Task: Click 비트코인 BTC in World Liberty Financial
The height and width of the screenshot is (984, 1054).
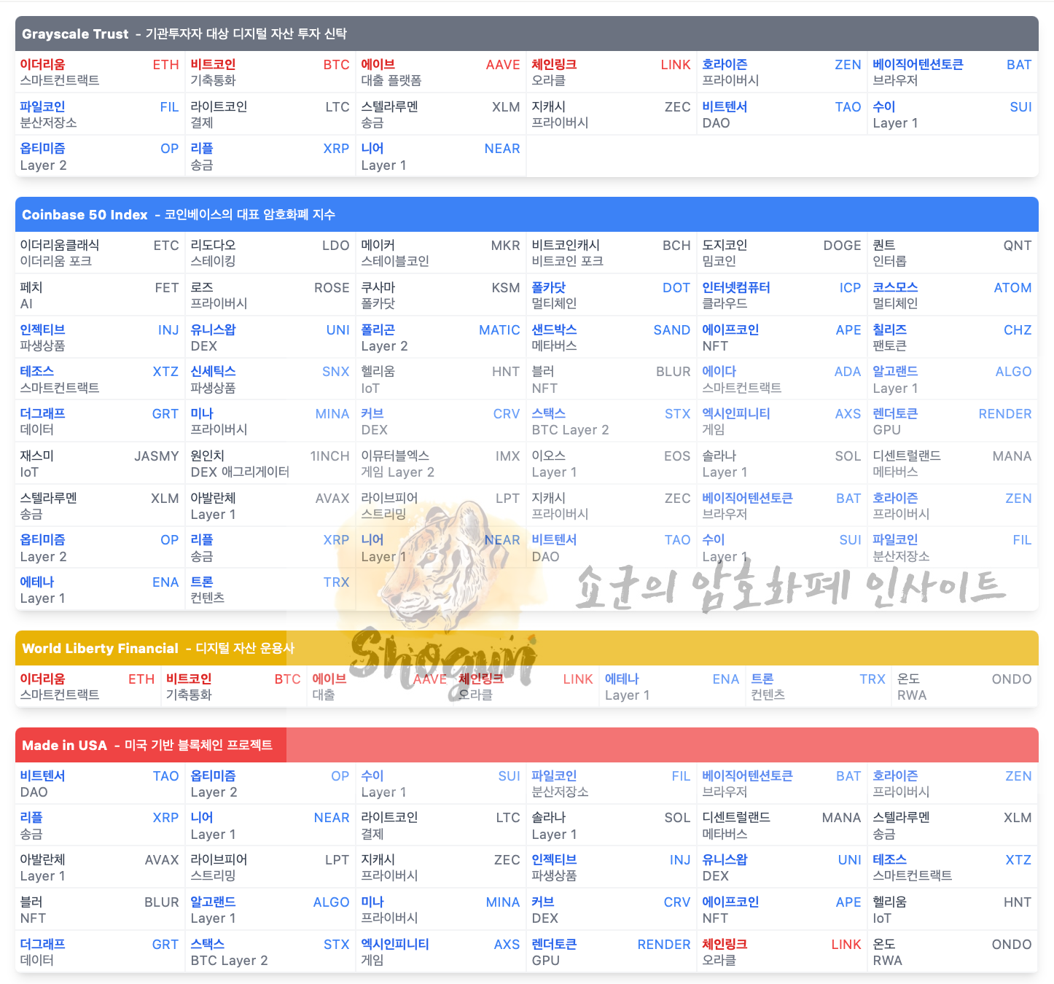Action: point(234,687)
